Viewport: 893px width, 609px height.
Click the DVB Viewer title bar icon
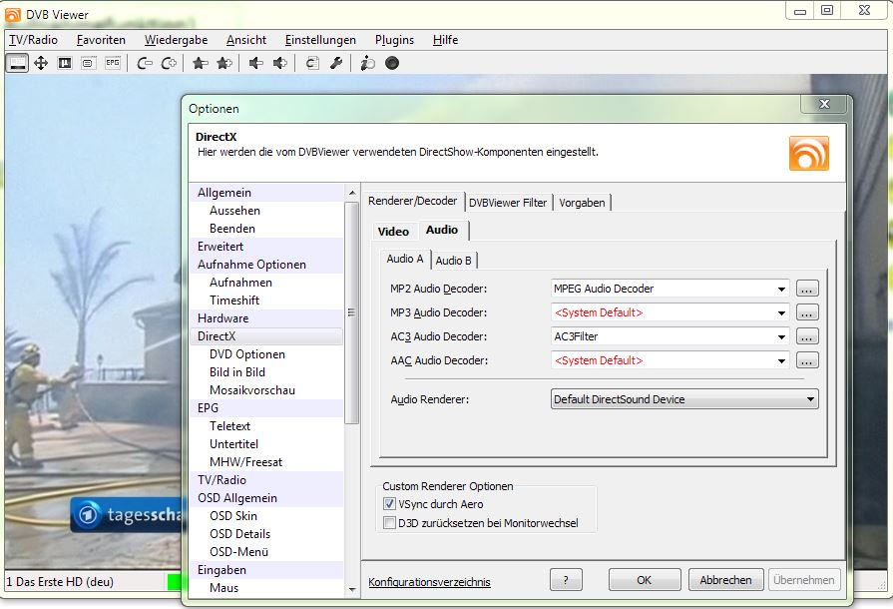pyautogui.click(x=13, y=15)
